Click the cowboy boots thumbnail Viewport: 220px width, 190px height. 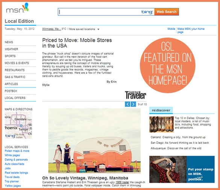tap(161, 124)
